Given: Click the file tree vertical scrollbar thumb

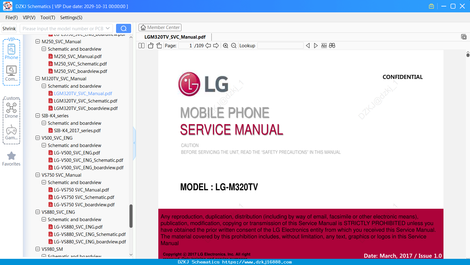Looking at the screenshot, I should pyautogui.click(x=131, y=216).
